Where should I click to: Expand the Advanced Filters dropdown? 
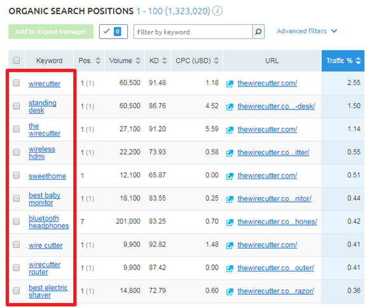306,31
